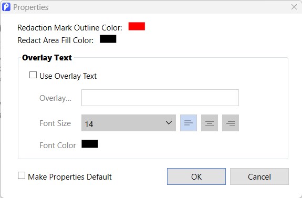
Task: Expand the Font Size chevron arrow
Action: coord(169,123)
